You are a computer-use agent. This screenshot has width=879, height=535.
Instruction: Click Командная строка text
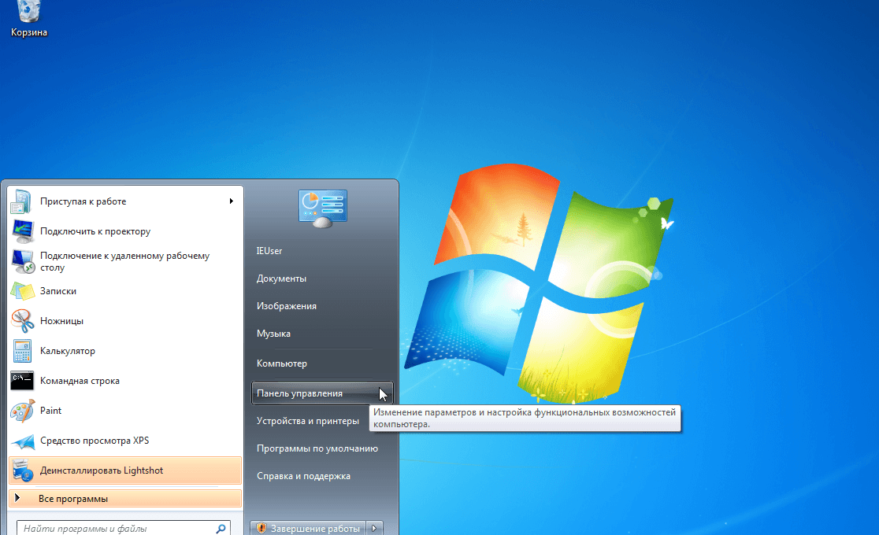coord(80,380)
